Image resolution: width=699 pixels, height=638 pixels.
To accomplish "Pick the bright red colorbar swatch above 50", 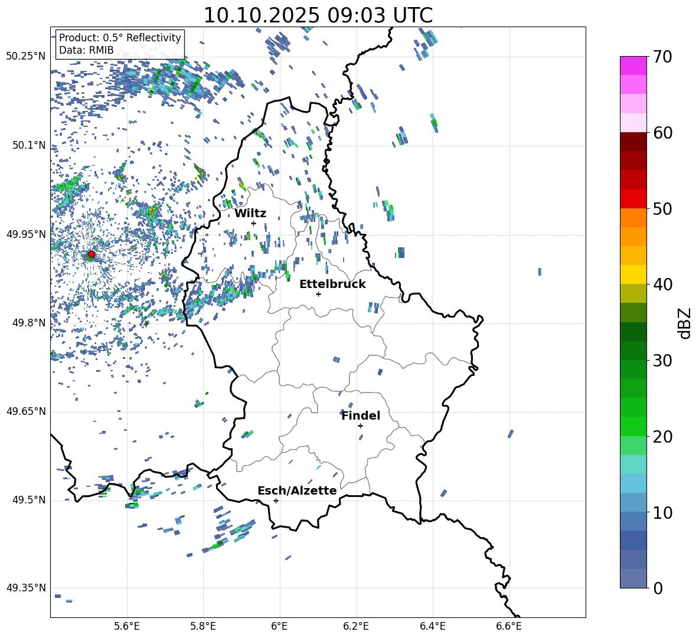I will pyautogui.click(x=633, y=198).
